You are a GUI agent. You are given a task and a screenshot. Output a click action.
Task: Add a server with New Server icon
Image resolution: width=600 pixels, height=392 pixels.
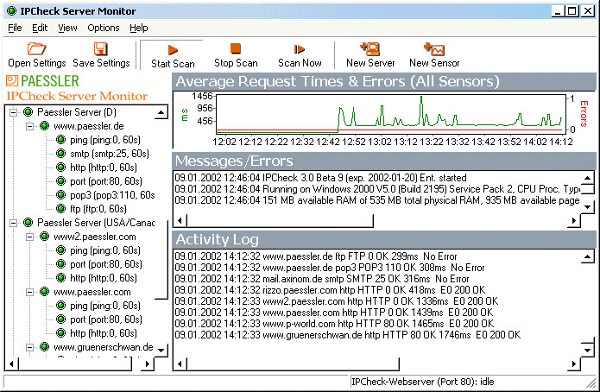[369, 49]
